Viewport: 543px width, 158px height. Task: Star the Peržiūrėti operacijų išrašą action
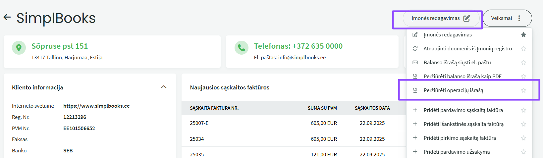pyautogui.click(x=523, y=90)
